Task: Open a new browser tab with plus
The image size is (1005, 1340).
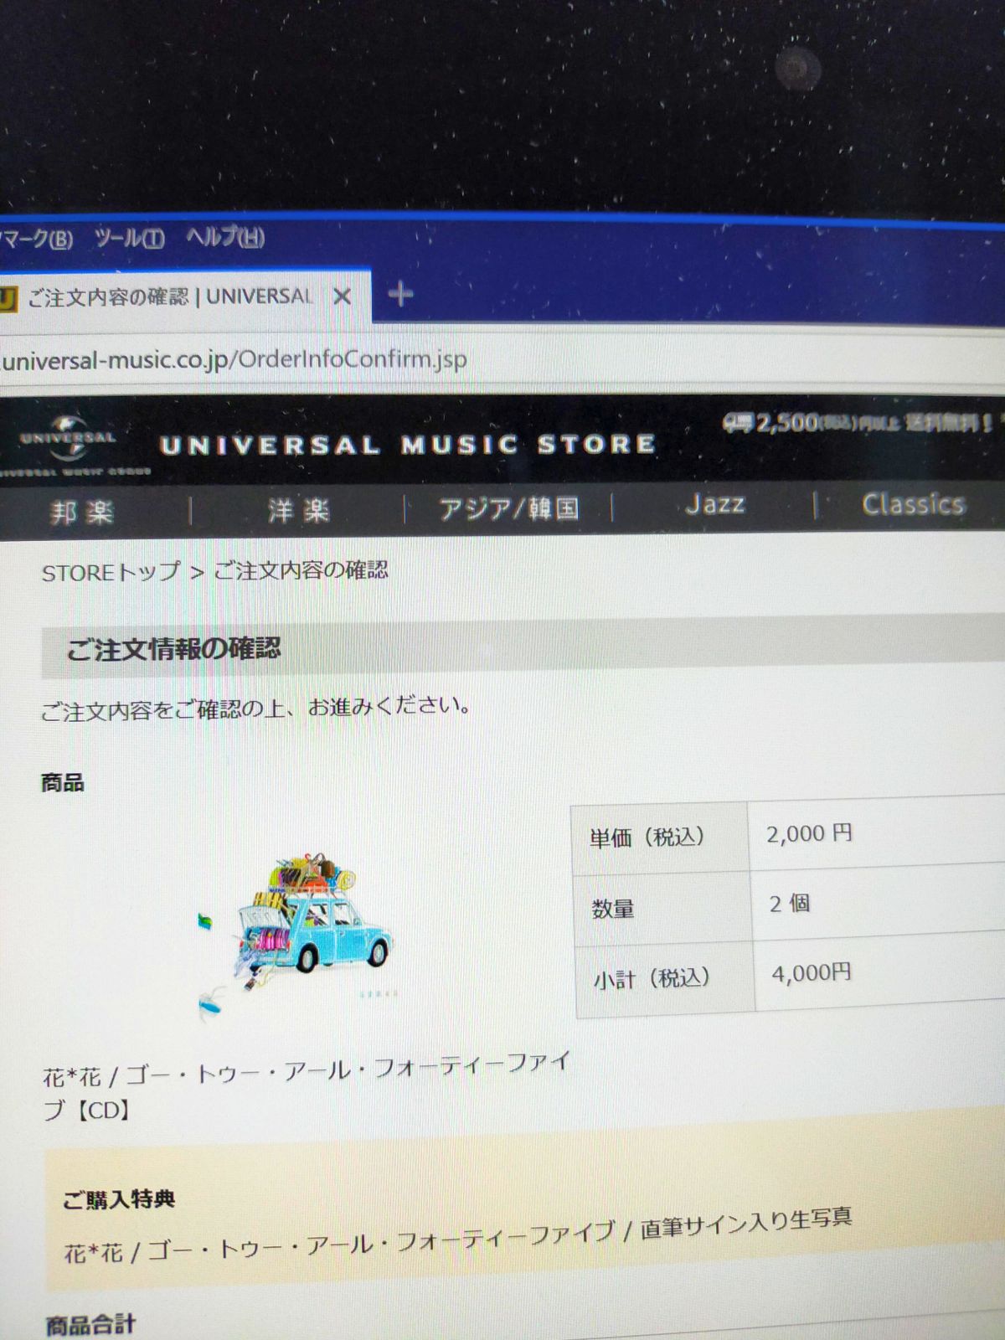Action: [400, 294]
